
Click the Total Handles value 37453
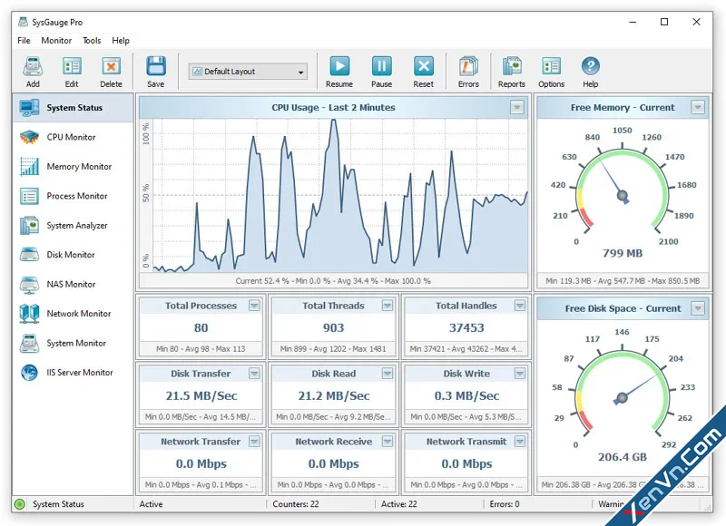[466, 328]
